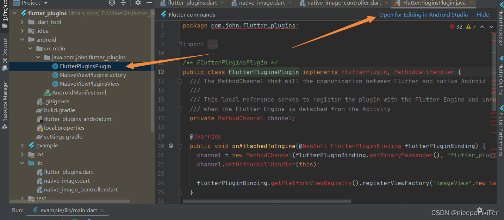504x220 pixels.
Task: Hide the Project tool window
Action: (x=149, y=3)
